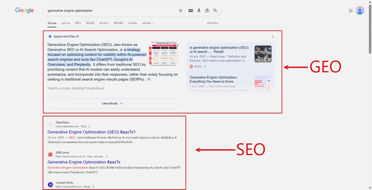Screen dimensions: 372x190
Task: Switch to ช็อปปิ้ง (Shopping) tab
Action: coord(90,23)
